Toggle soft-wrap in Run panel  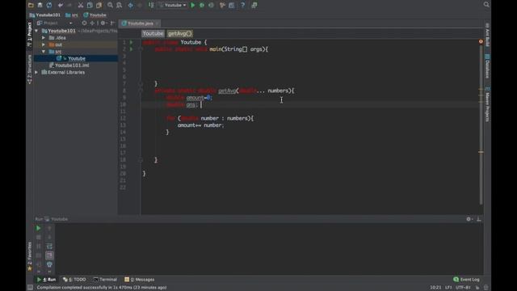pos(49,246)
